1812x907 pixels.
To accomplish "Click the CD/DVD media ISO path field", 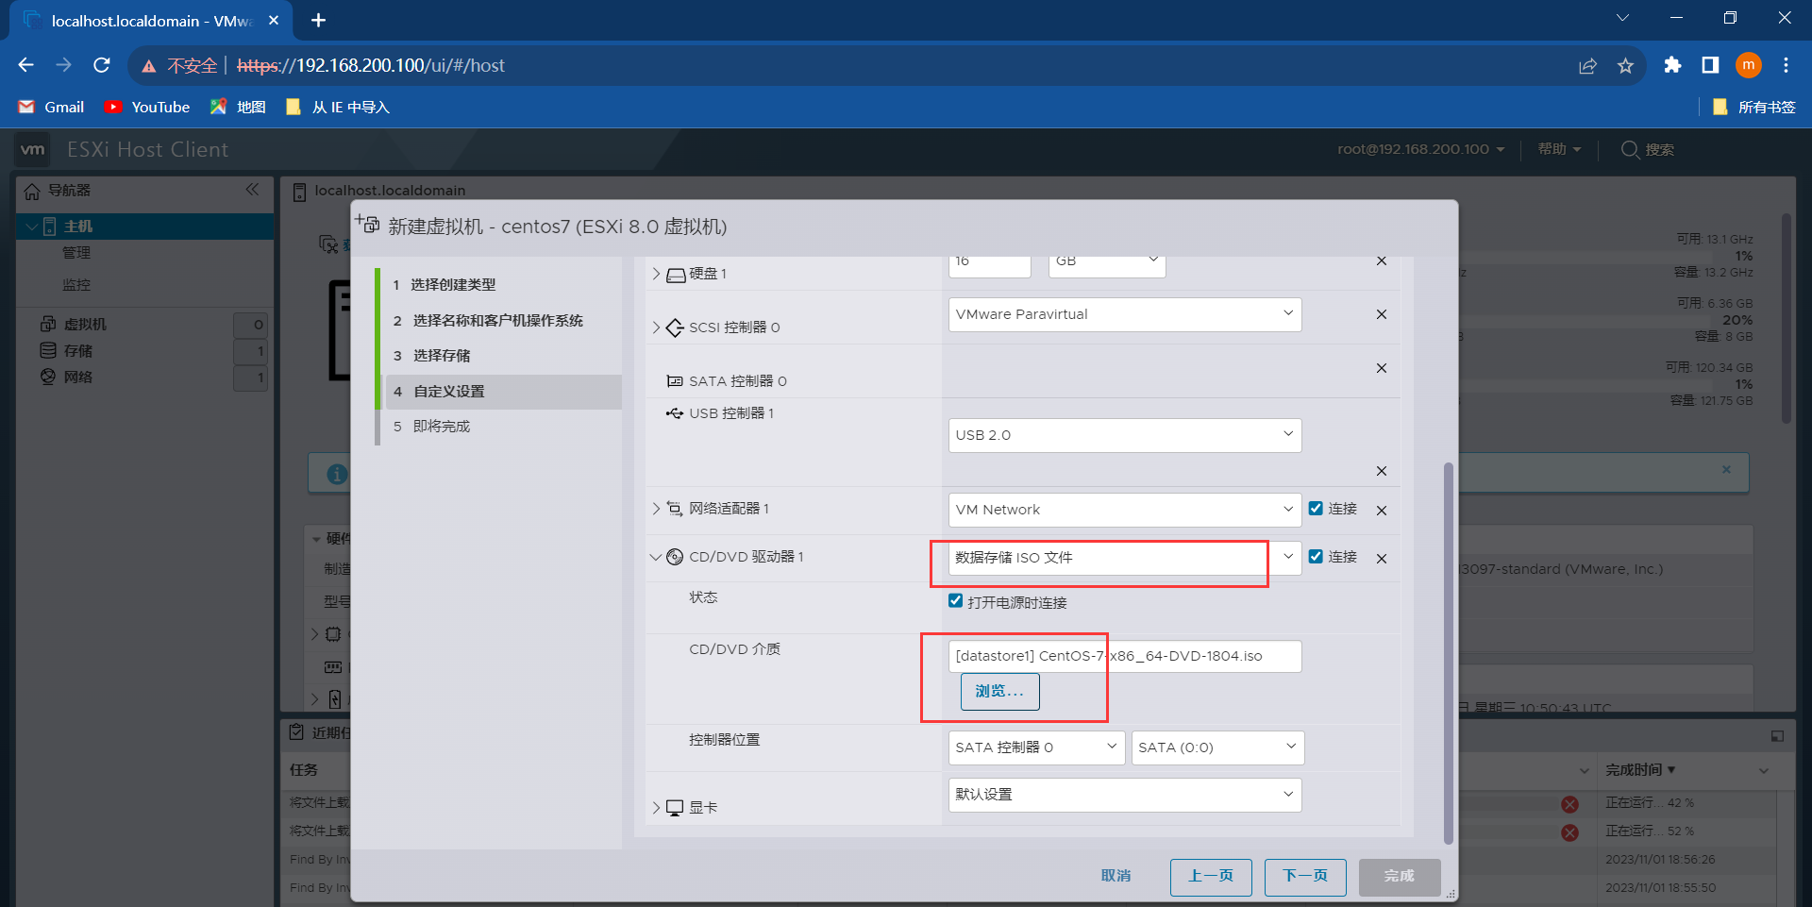I will coord(1125,656).
